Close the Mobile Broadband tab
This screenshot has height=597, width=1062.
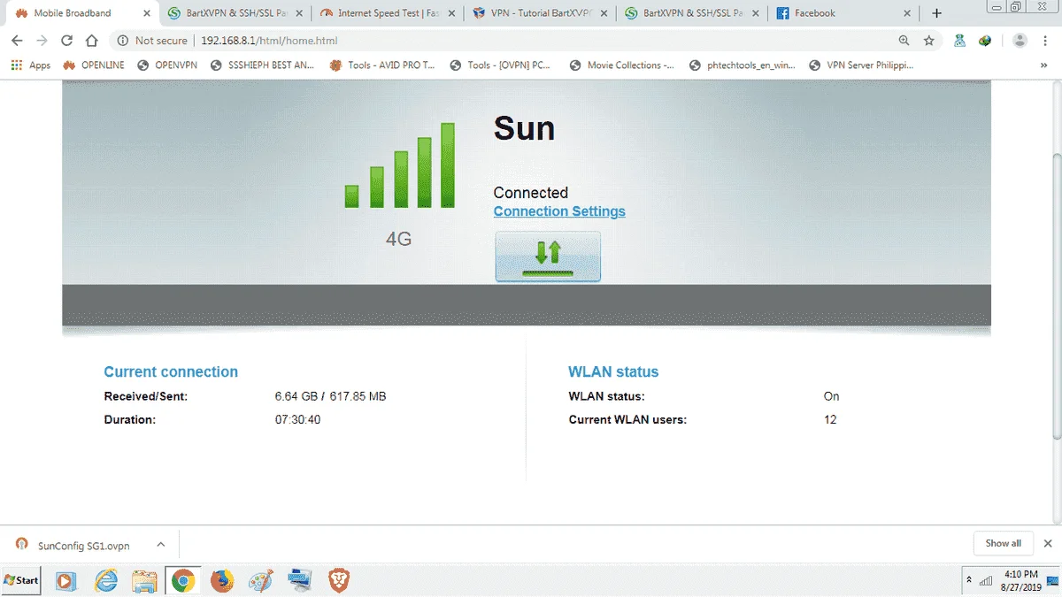(x=147, y=13)
